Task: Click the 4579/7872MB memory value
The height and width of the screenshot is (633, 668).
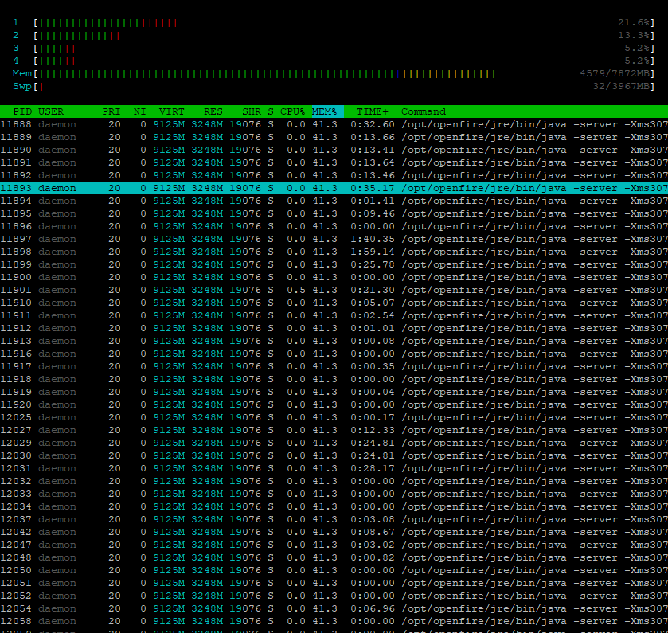Action: click(615, 74)
